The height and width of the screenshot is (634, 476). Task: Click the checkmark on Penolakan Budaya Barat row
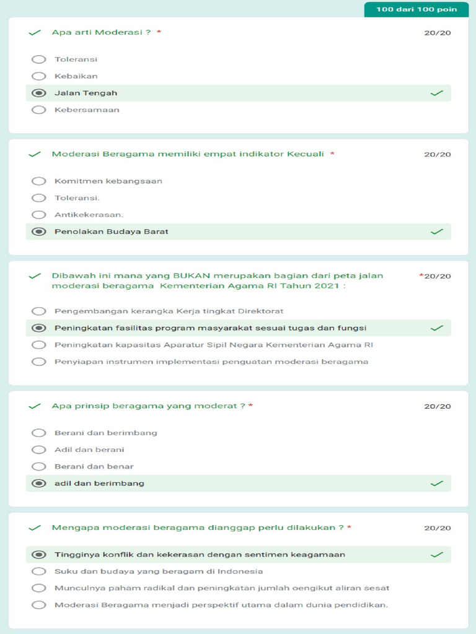437,232
